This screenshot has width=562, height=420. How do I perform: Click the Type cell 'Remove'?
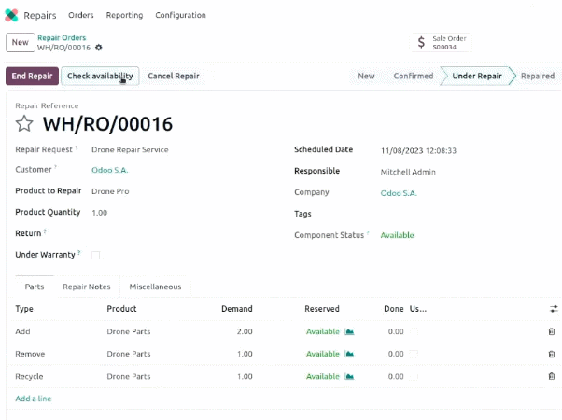30,354
